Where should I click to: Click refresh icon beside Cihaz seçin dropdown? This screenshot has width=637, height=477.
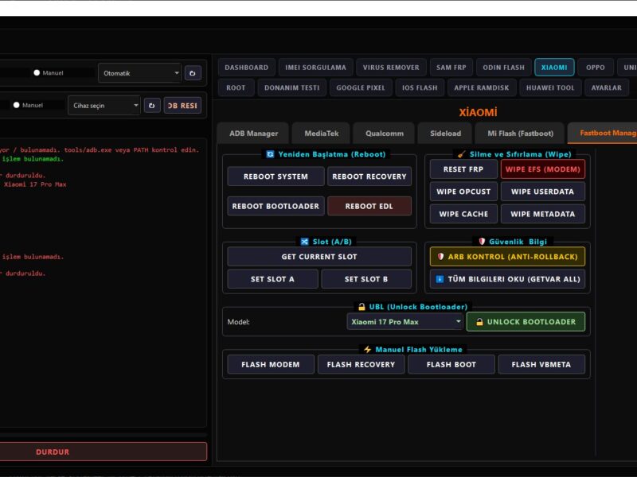(x=152, y=105)
